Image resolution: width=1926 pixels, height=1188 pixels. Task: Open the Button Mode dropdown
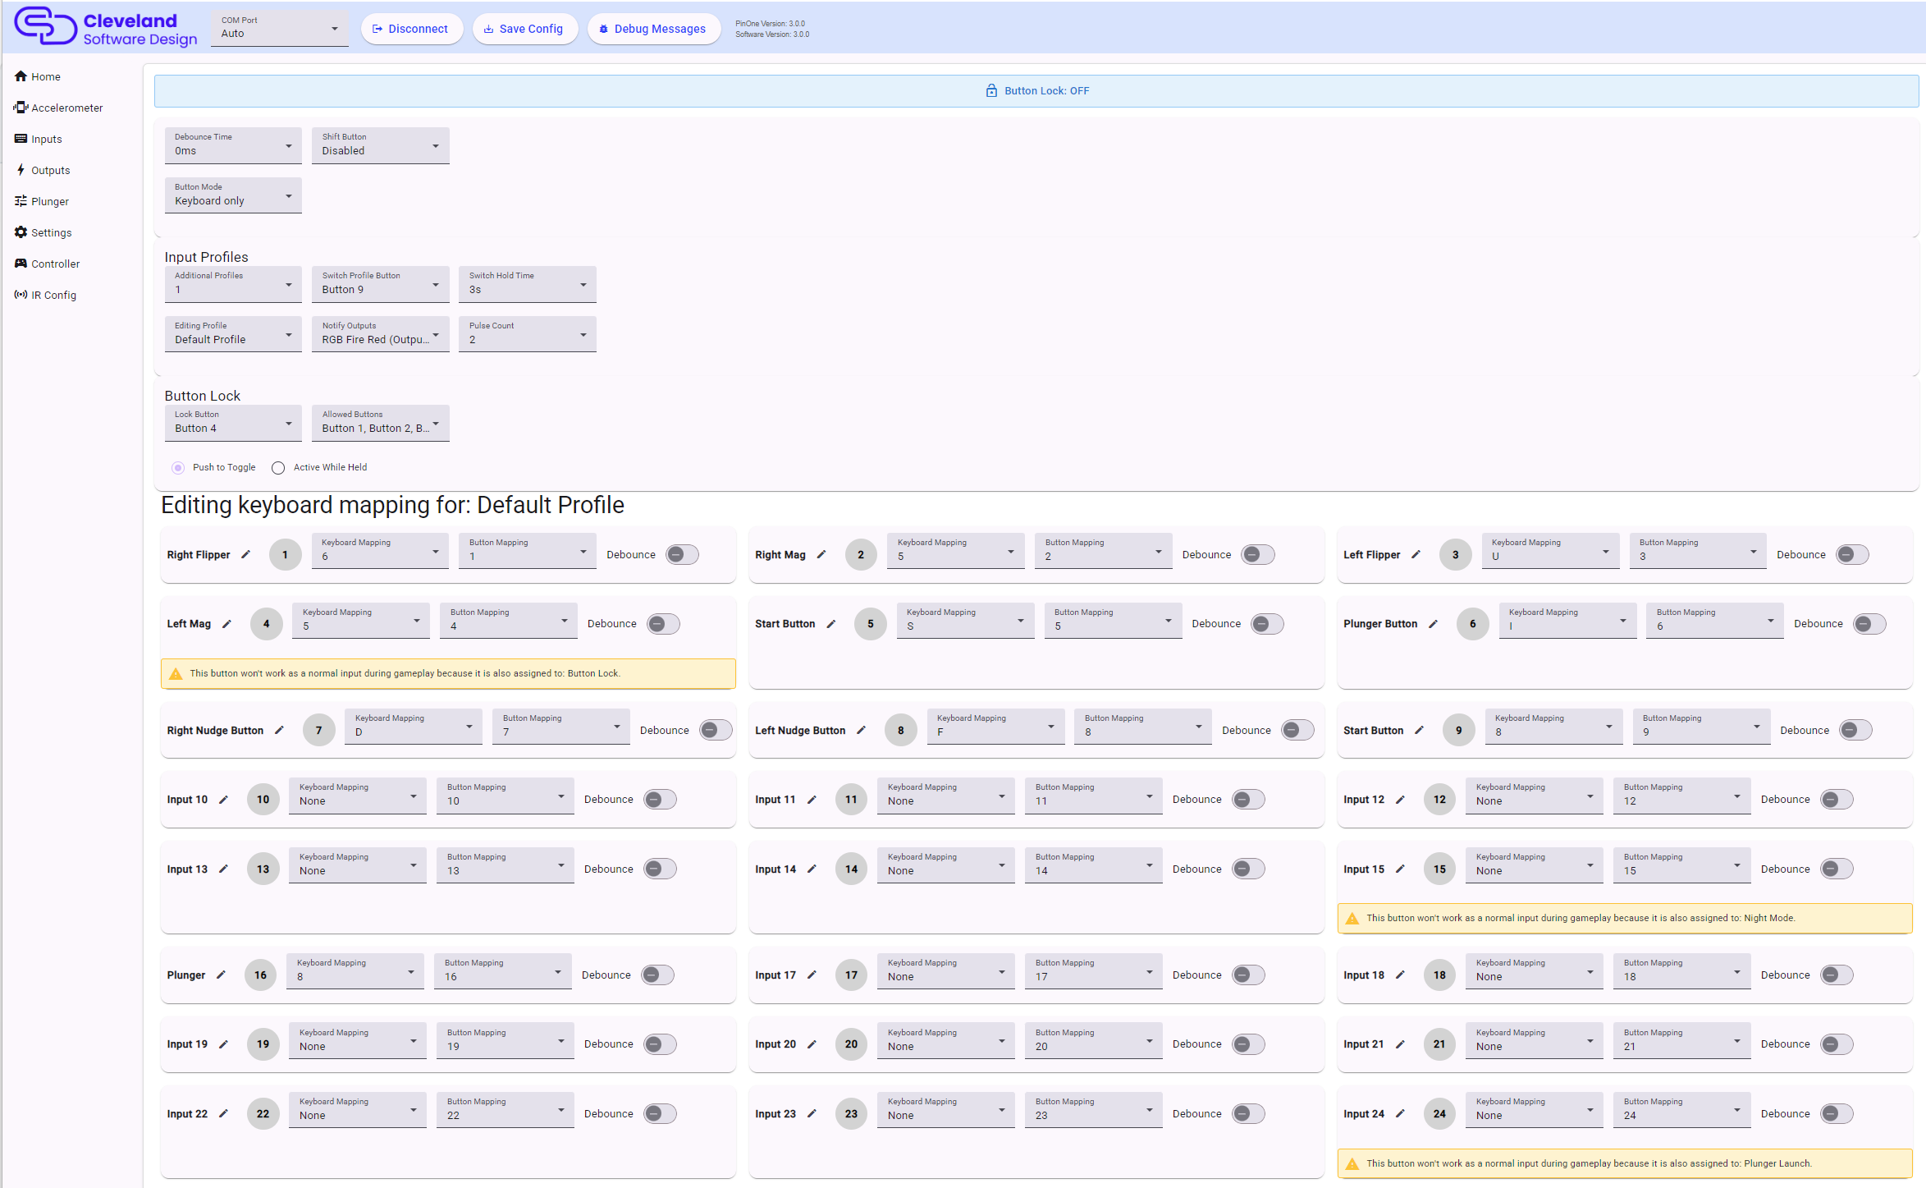coord(233,195)
